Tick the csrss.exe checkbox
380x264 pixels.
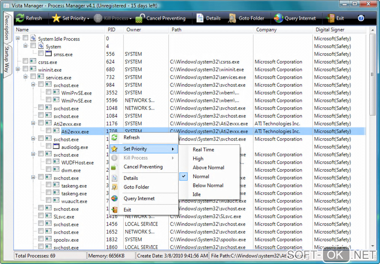pyautogui.click(x=25, y=61)
